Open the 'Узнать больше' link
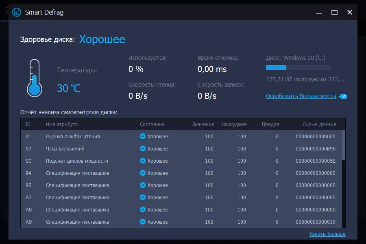Image resolution: width=366 pixels, height=244 pixels. click(x=327, y=234)
